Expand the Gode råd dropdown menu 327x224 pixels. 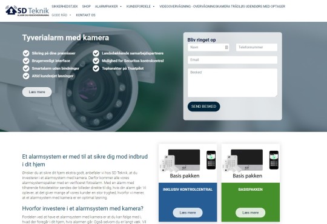[61, 15]
